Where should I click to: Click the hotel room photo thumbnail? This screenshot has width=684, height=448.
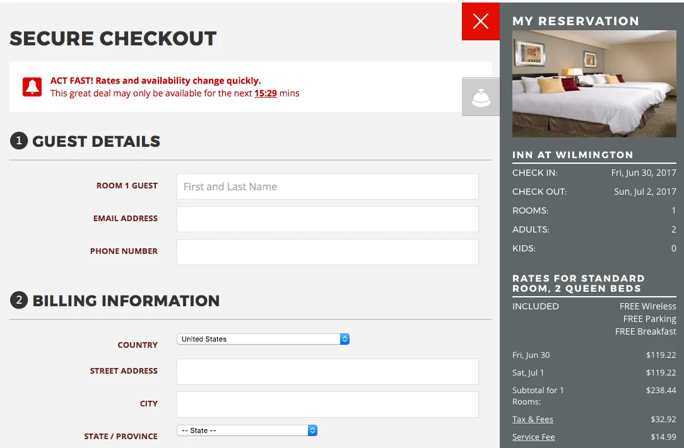tap(594, 84)
